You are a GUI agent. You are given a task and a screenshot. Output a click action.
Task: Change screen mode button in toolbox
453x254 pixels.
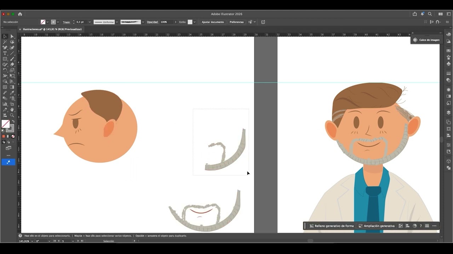[8, 148]
